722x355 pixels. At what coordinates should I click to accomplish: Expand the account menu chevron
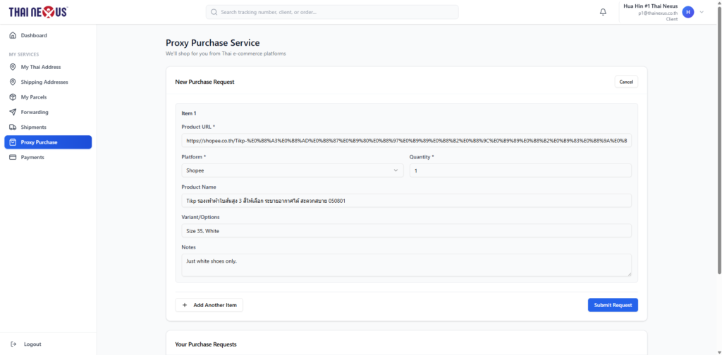(x=702, y=13)
